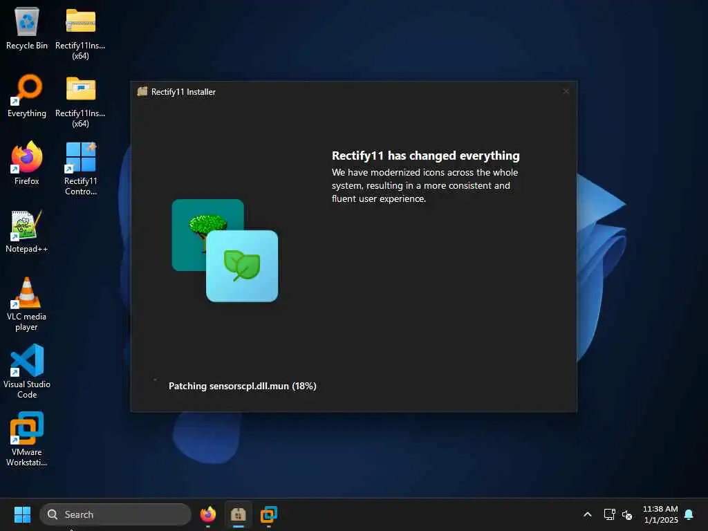Open VMware Workstation from the taskbar
Image resolution: width=708 pixels, height=531 pixels.
point(269,514)
